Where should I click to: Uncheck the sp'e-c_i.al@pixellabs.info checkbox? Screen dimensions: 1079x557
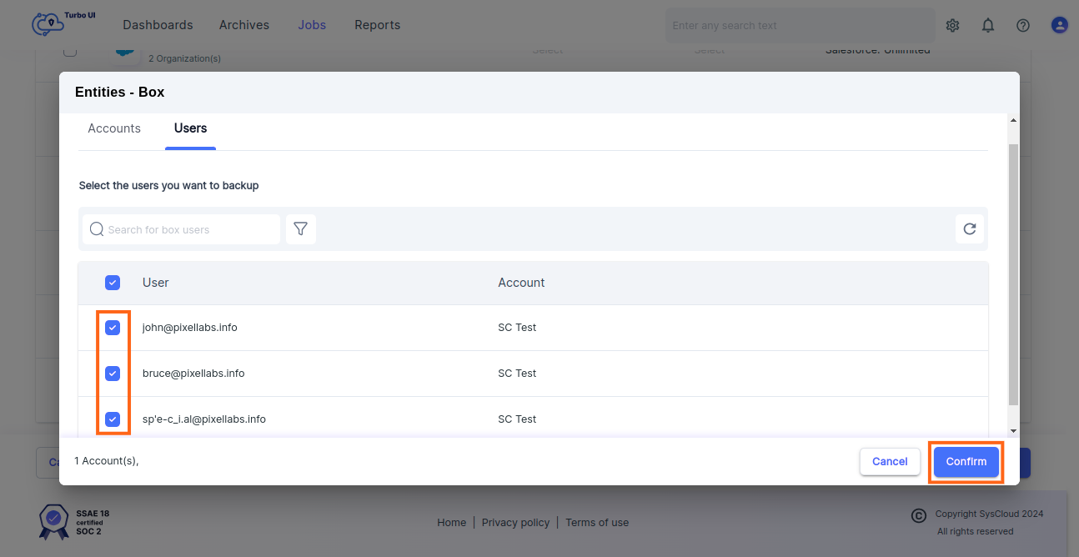coord(113,419)
